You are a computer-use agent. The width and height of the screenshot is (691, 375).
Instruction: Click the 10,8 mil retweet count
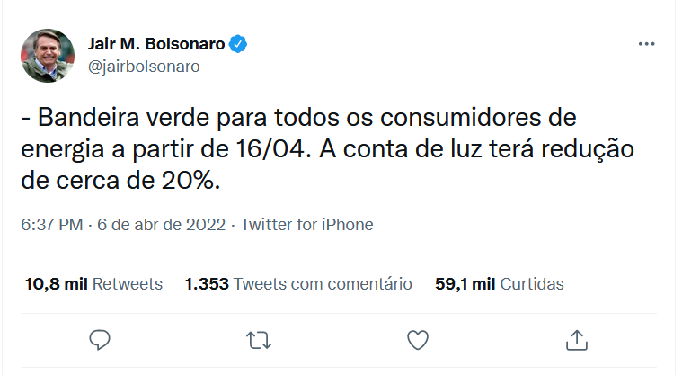click(x=57, y=284)
